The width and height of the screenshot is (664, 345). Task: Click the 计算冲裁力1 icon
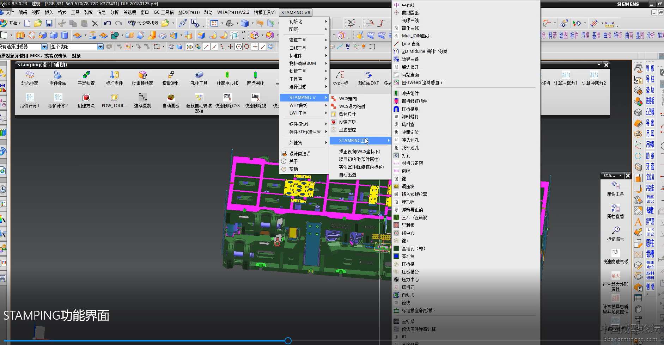(x=566, y=75)
